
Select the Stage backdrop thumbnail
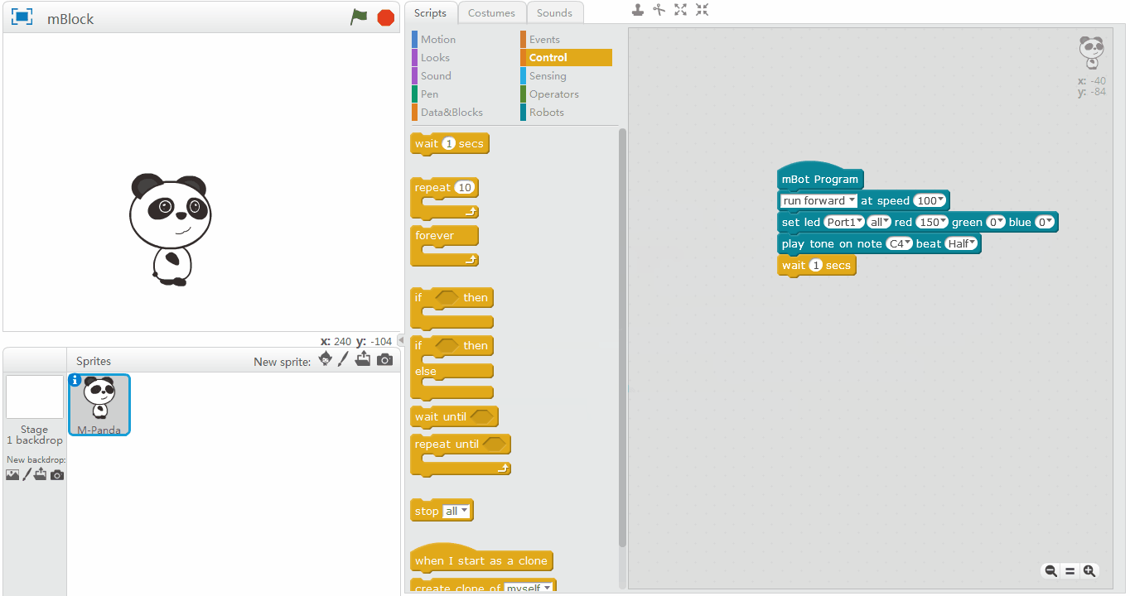[x=35, y=397]
